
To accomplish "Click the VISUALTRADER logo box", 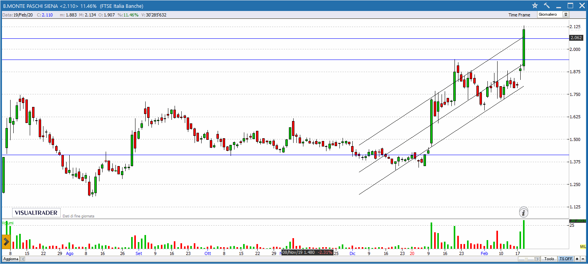I will point(36,213).
